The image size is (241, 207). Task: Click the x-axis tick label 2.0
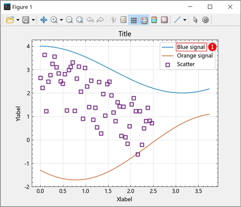click(131, 191)
